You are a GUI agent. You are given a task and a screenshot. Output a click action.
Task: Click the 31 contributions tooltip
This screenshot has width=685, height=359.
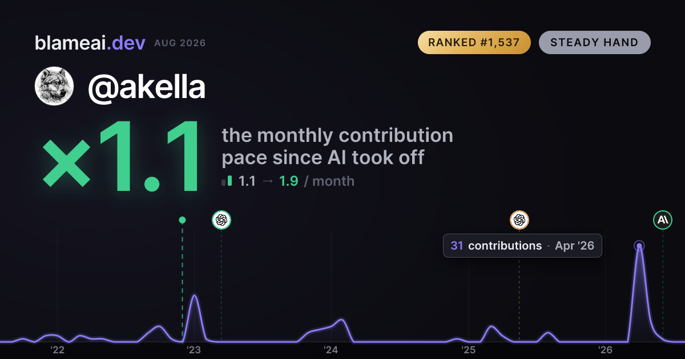522,246
